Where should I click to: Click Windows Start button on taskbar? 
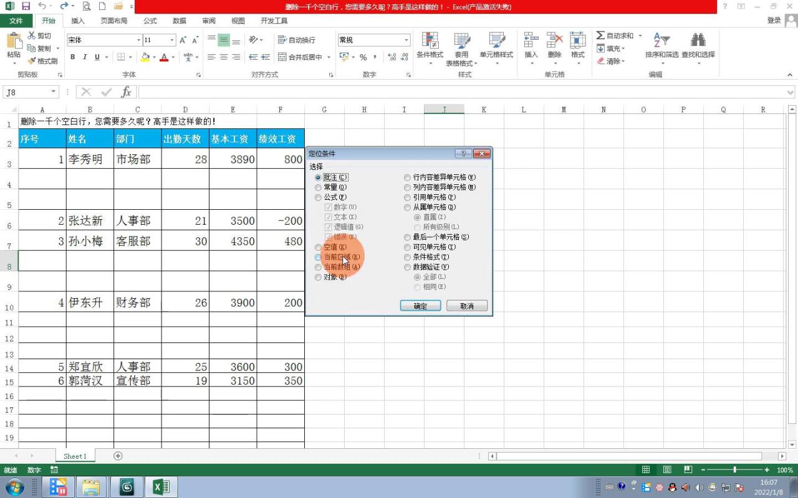14,487
